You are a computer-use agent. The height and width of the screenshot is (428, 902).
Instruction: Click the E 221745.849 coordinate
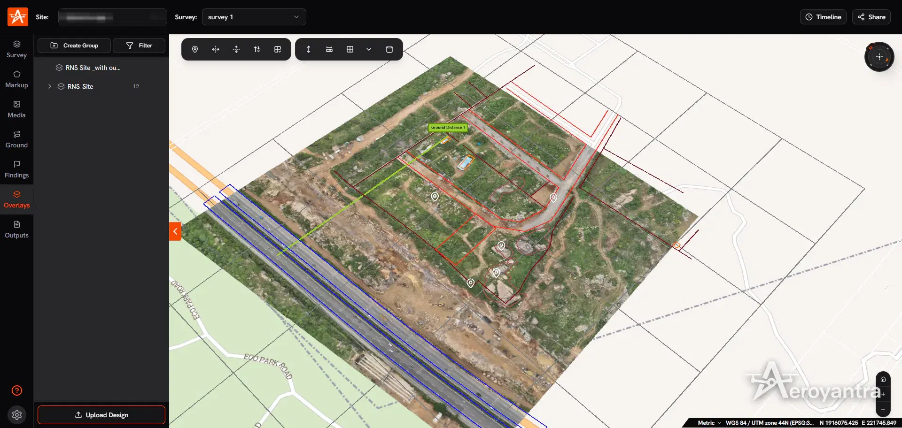[879, 423]
